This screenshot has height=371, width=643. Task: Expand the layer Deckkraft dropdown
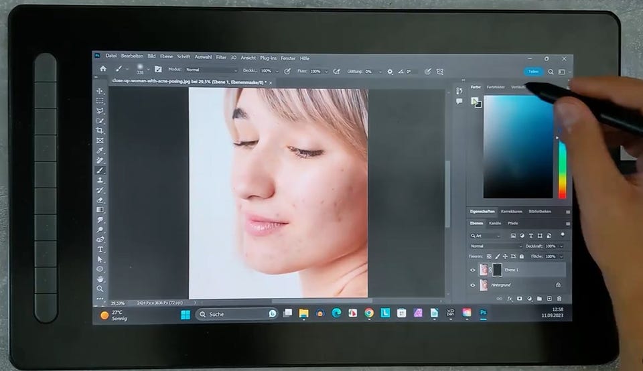562,246
